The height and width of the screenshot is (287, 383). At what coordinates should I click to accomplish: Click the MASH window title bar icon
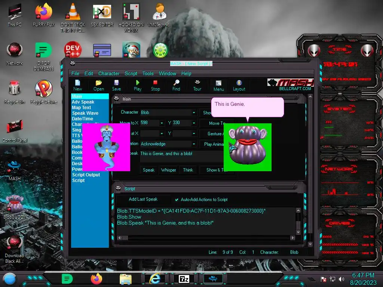72,63
